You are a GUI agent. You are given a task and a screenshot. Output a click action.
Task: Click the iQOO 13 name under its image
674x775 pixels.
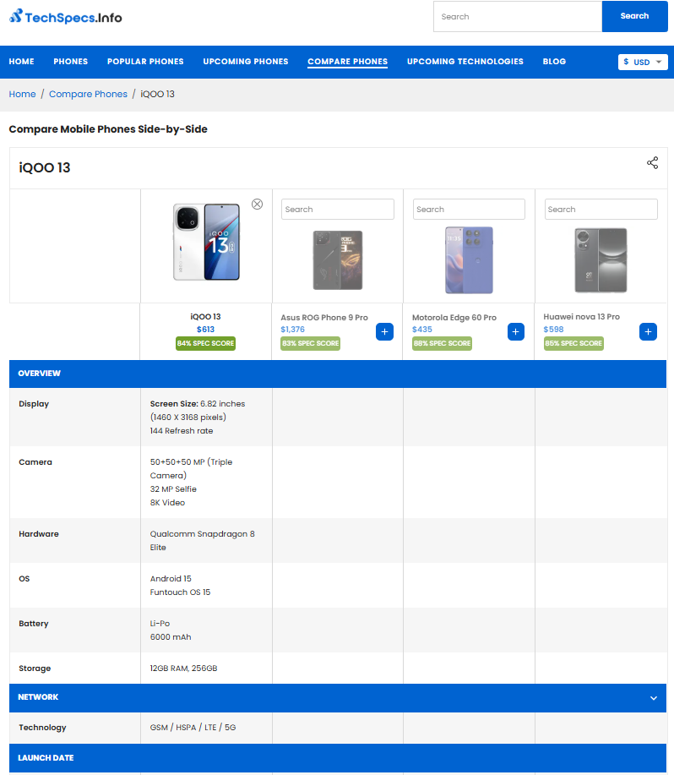[x=205, y=316]
